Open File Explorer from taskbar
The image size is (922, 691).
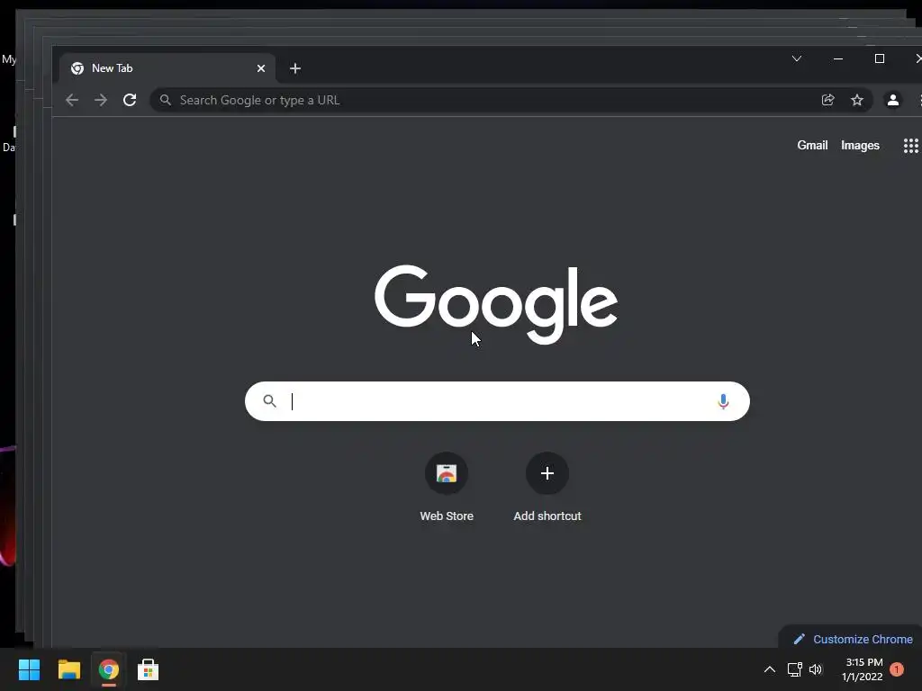click(x=68, y=669)
